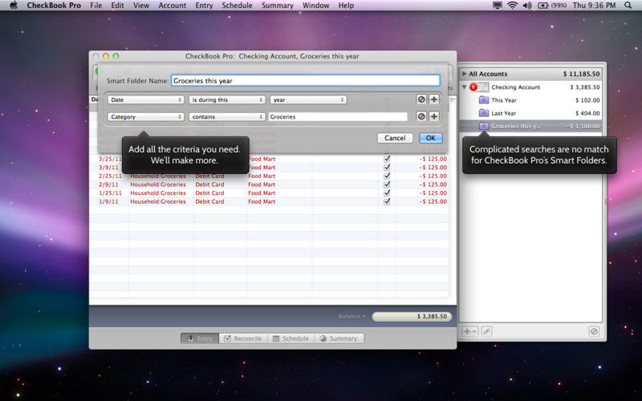Open the File menu

95,6
